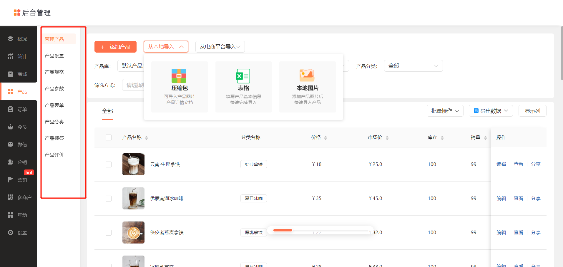This screenshot has width=563, height=267.
Task: Share the 云南·生椰拿铁 product
Action: click(x=536, y=164)
